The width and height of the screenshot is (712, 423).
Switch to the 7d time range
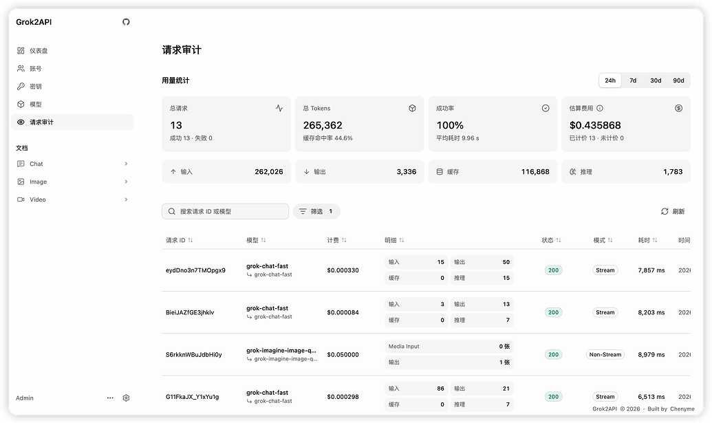coord(633,80)
